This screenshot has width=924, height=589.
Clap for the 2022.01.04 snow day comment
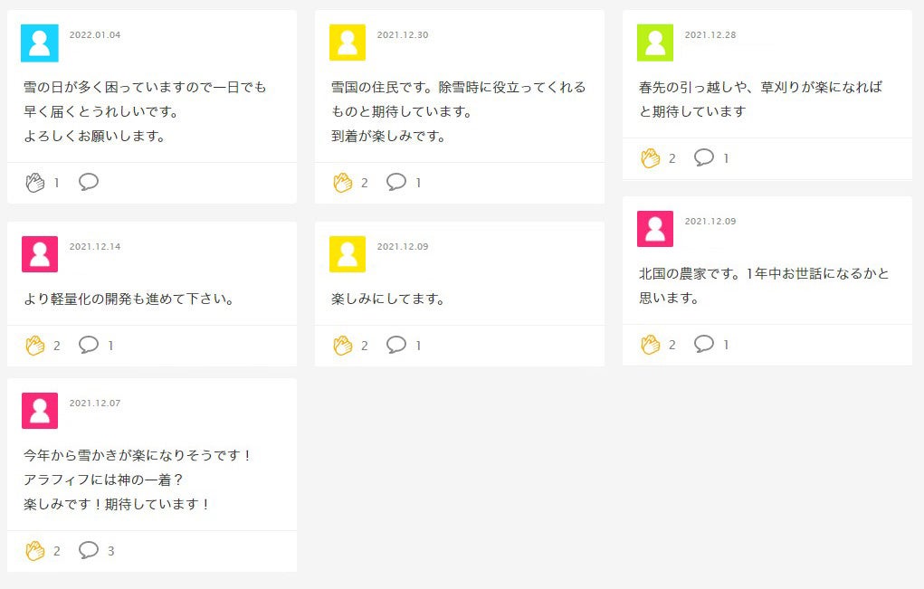pos(34,183)
